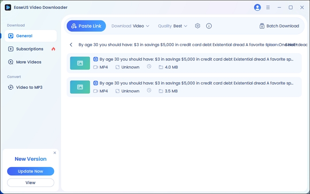
Task: Click the Batch Download button
Action: click(x=279, y=26)
